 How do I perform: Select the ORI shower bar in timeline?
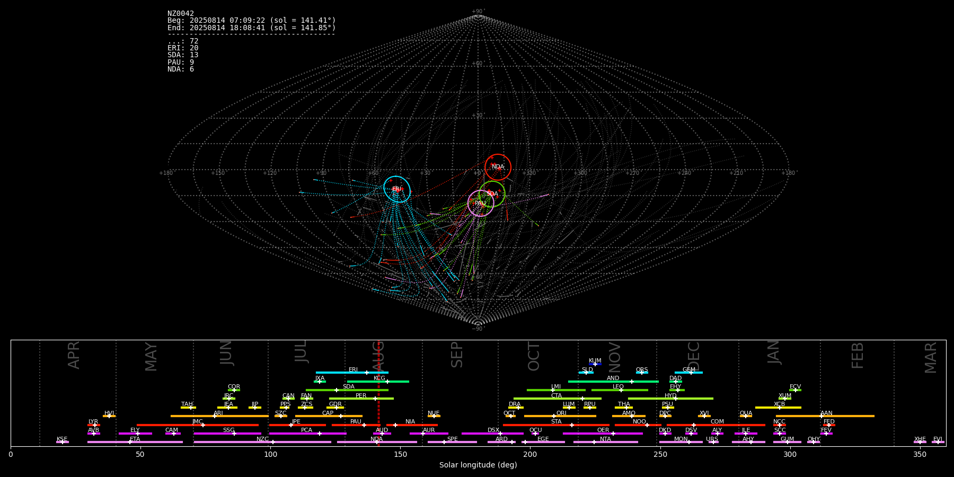pos(560,416)
